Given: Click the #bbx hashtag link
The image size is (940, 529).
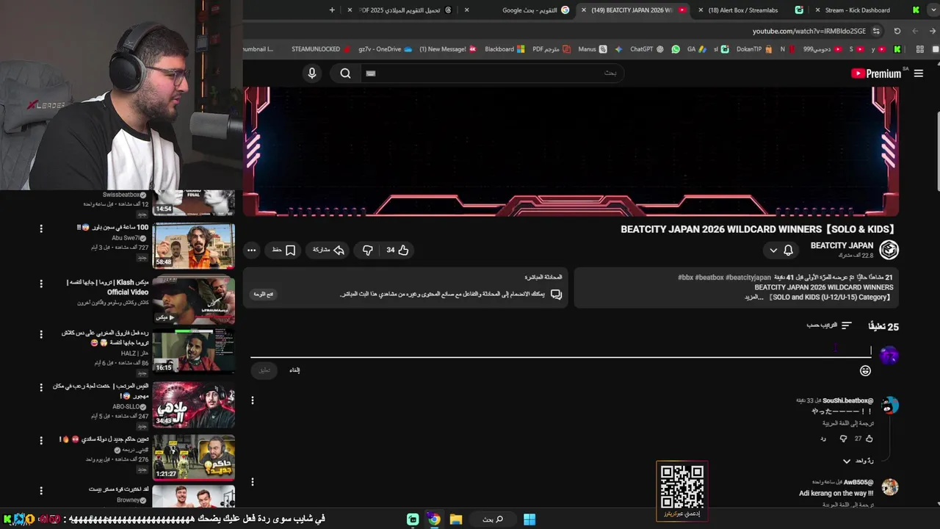Looking at the screenshot, I should (x=685, y=278).
